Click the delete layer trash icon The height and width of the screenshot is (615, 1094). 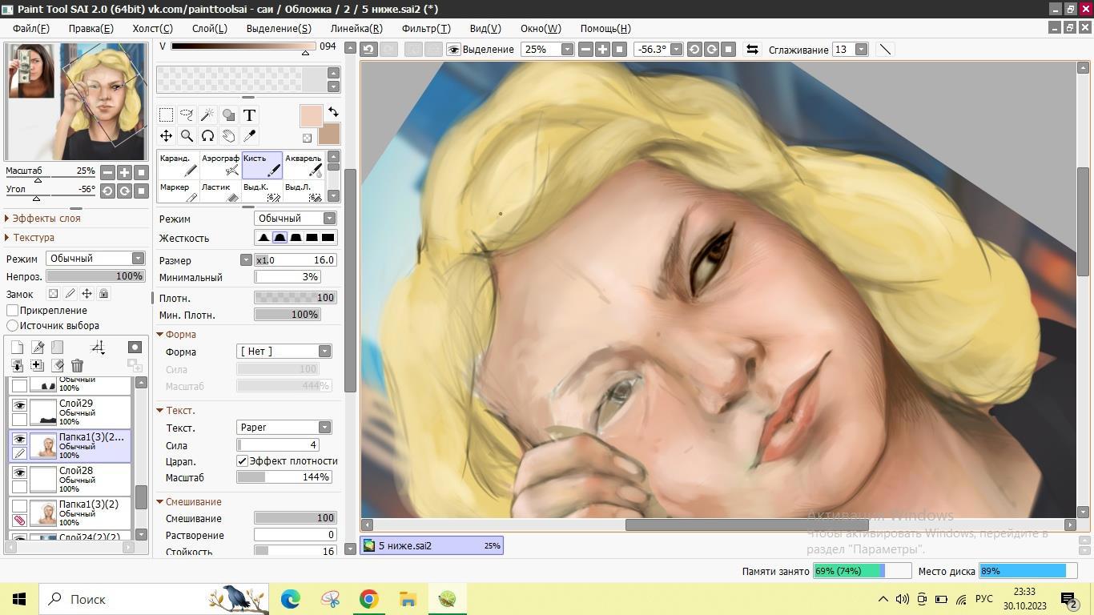pos(77,366)
